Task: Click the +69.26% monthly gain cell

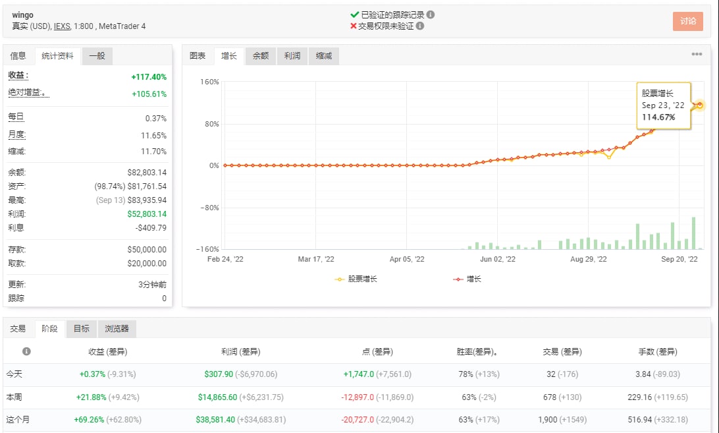Action: point(89,420)
